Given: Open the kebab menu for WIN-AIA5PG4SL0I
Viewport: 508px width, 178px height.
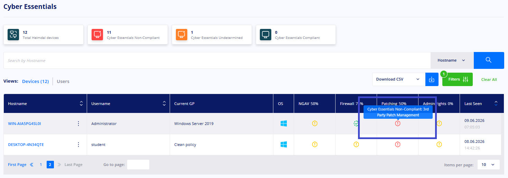Looking at the screenshot, I should (x=78, y=124).
